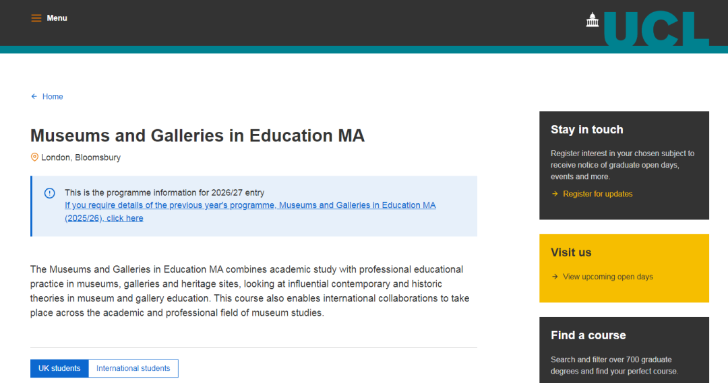The image size is (728, 383).
Task: Click the arrow beside View upcoming open days
Action: point(555,277)
